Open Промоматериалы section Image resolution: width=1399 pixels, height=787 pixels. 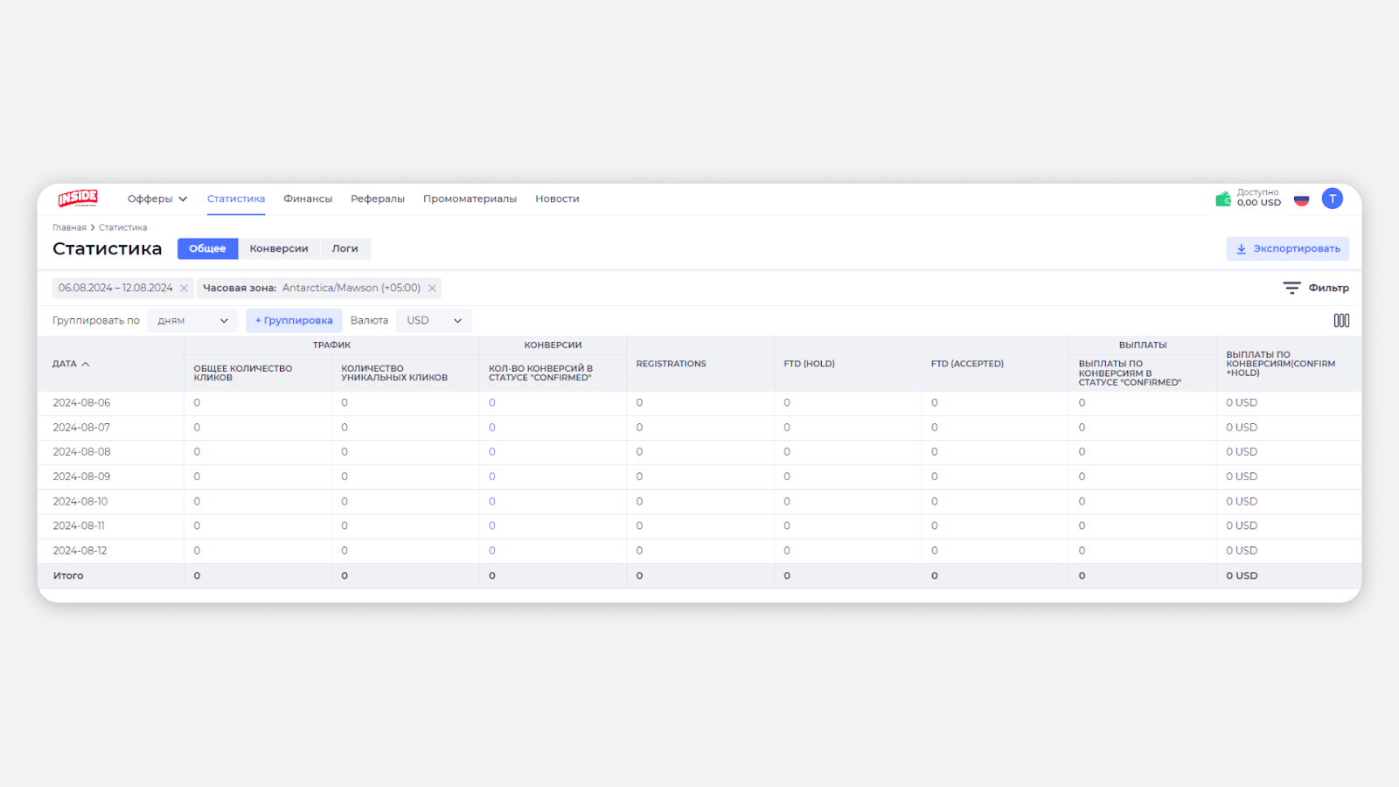(x=470, y=198)
